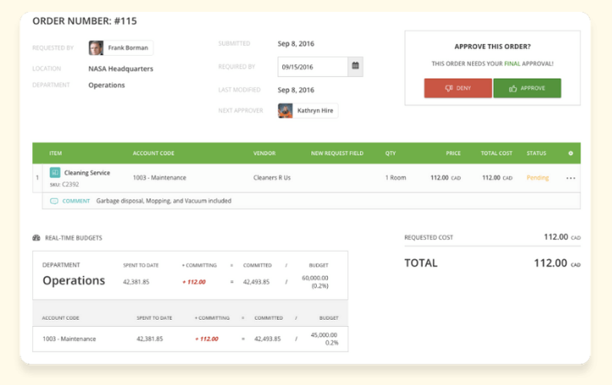Click the Cleaning Service item icon
Screen dimensions: 612x385
[55, 172]
